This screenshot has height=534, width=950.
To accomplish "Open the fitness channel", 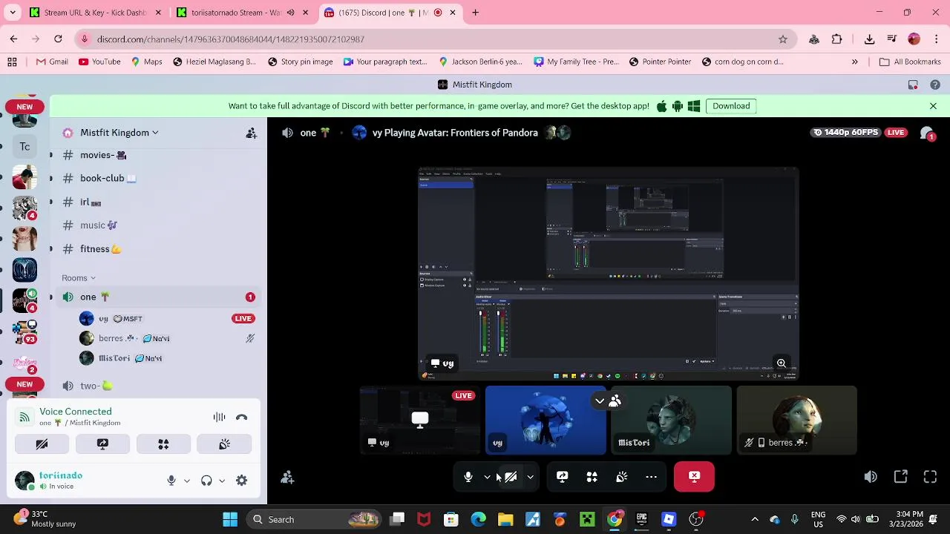I will (160, 249).
